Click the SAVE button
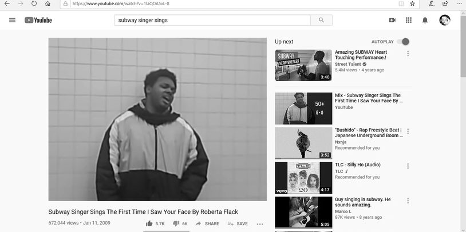 [x=238, y=223]
